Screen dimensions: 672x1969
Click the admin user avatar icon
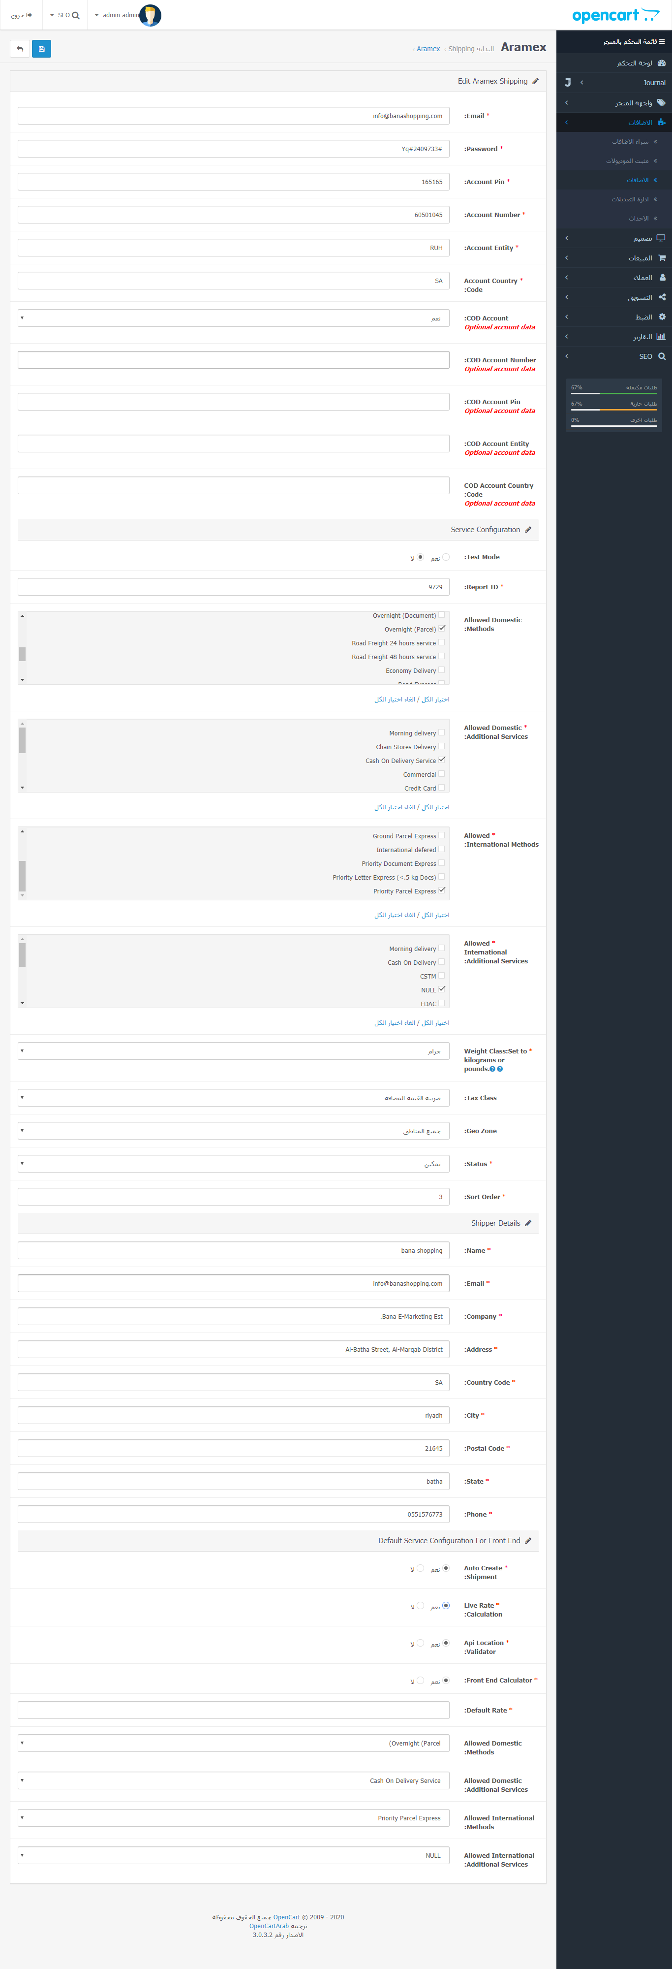click(151, 15)
